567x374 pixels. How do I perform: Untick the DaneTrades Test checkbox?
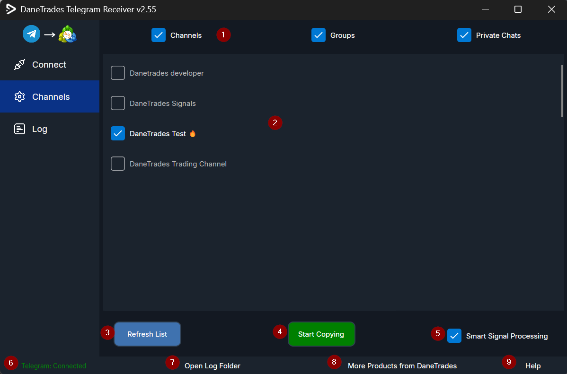[118, 133]
